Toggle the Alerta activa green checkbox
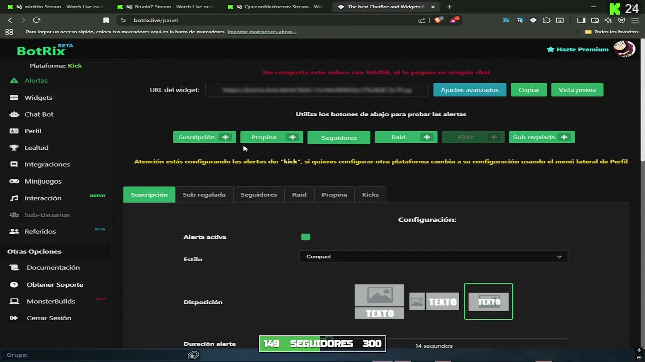 pyautogui.click(x=306, y=237)
